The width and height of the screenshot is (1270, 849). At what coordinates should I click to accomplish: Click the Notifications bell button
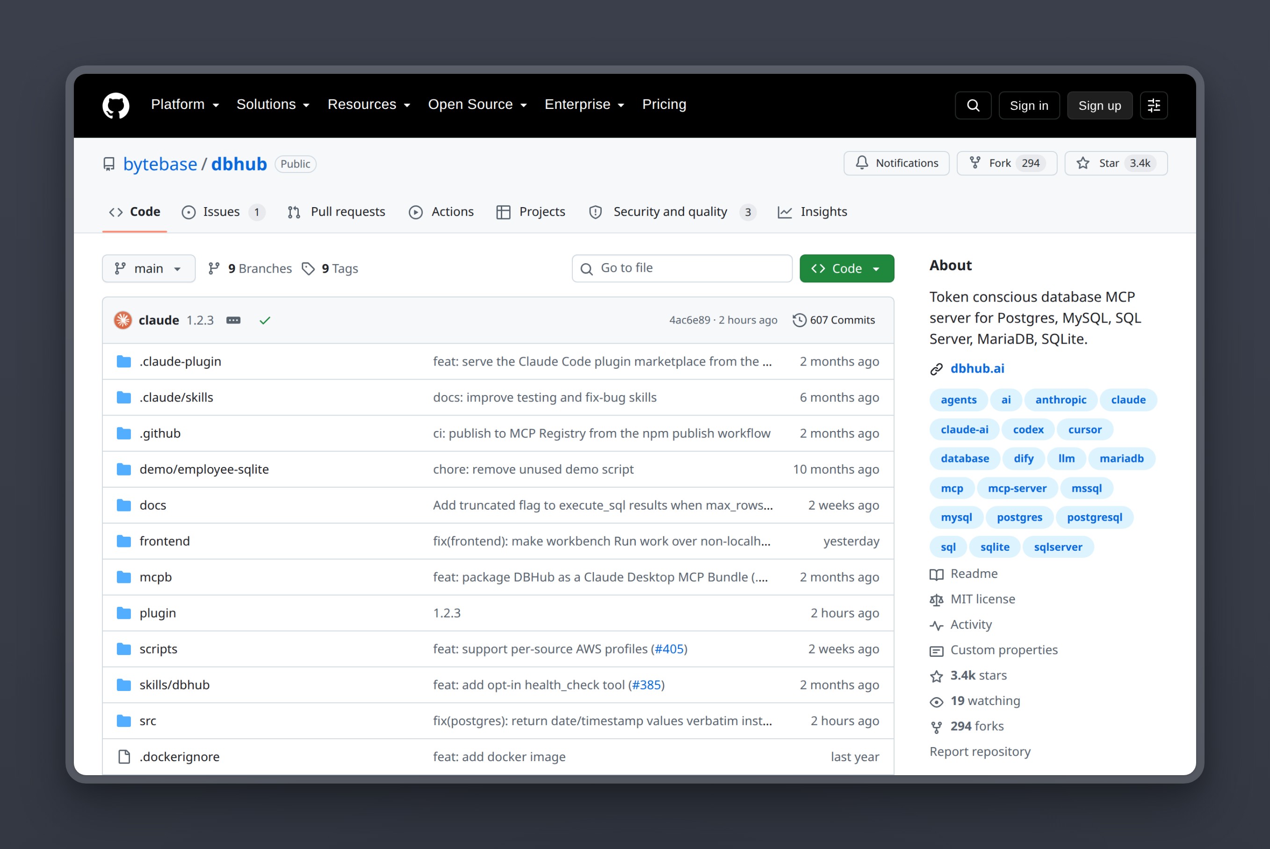pyautogui.click(x=896, y=163)
